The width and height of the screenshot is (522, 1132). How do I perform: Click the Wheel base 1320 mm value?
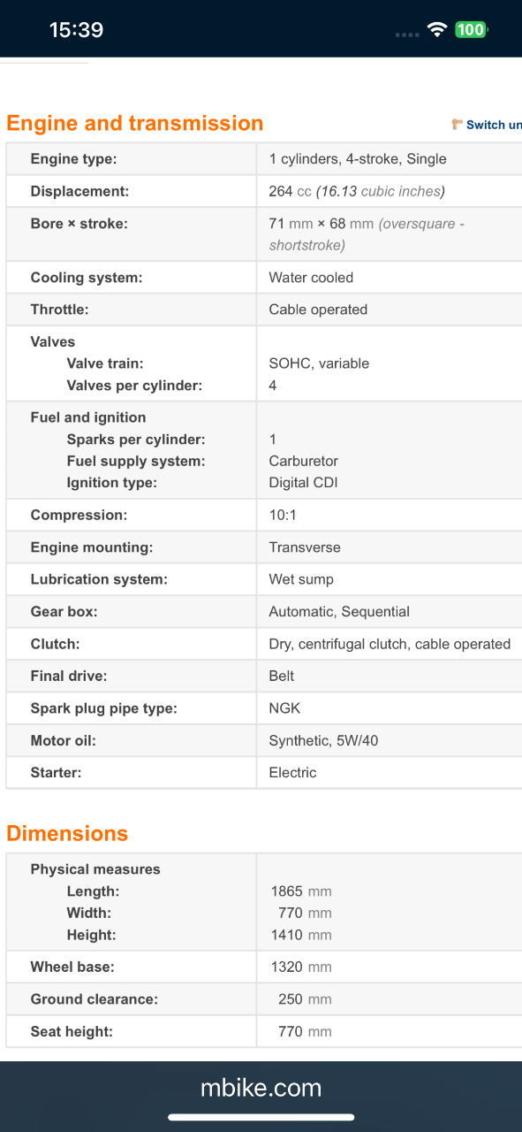301,968
